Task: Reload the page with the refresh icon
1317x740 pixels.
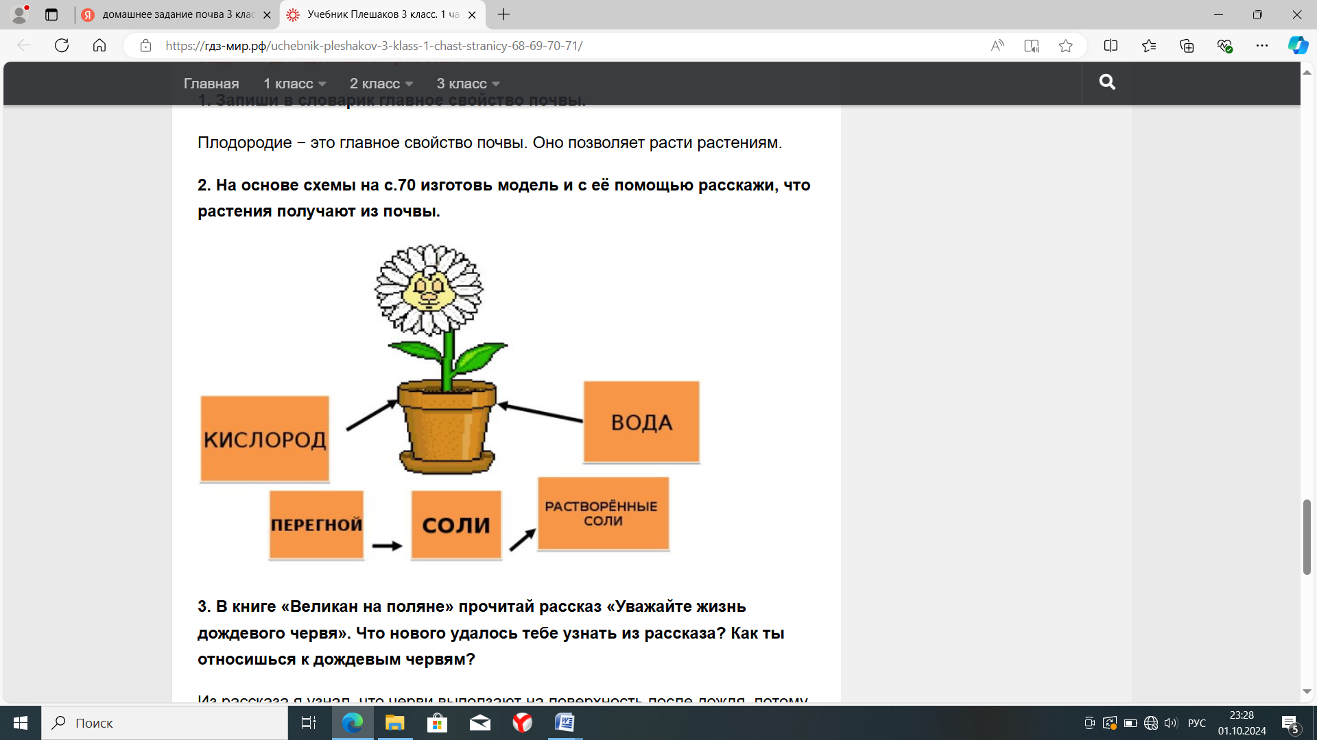Action: tap(62, 46)
